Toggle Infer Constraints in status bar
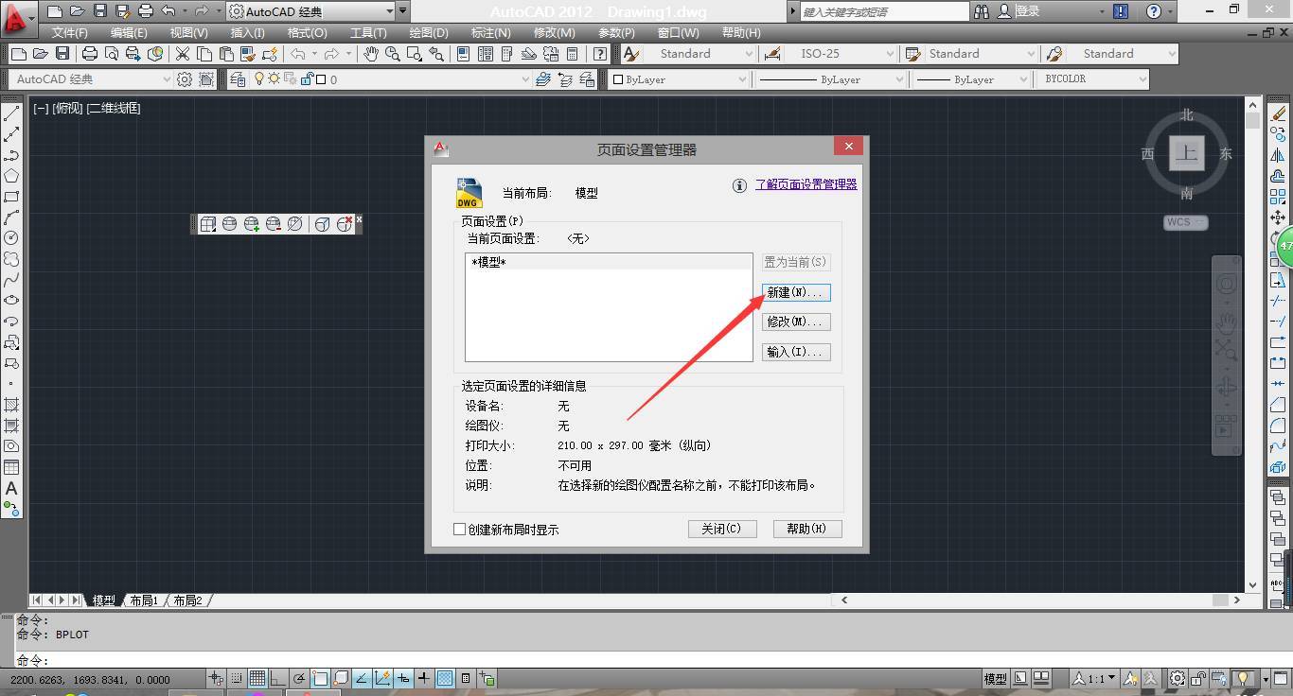 216,678
